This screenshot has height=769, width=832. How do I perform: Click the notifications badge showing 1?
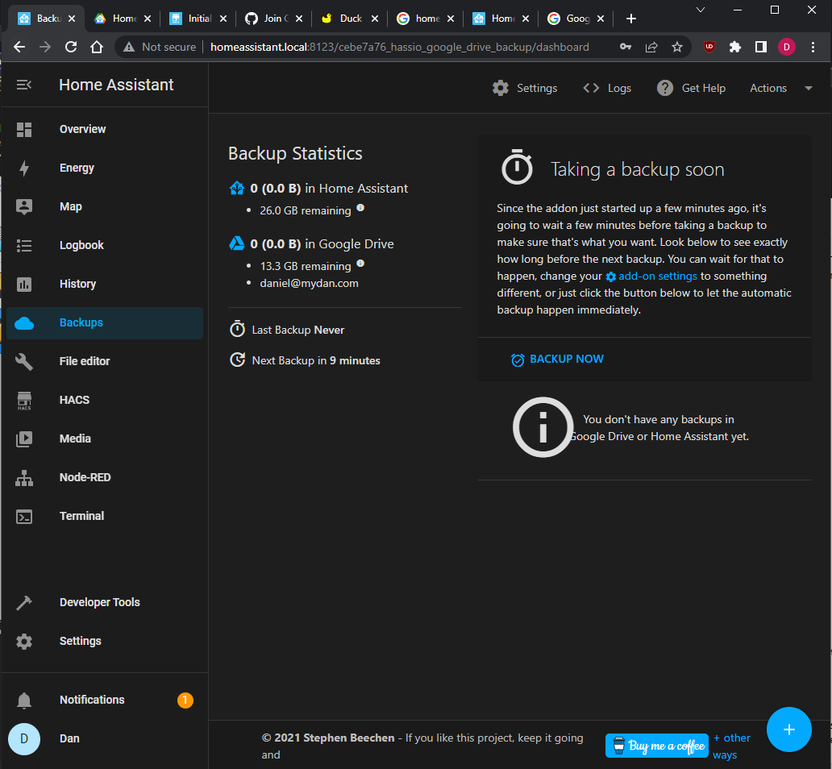(x=185, y=700)
